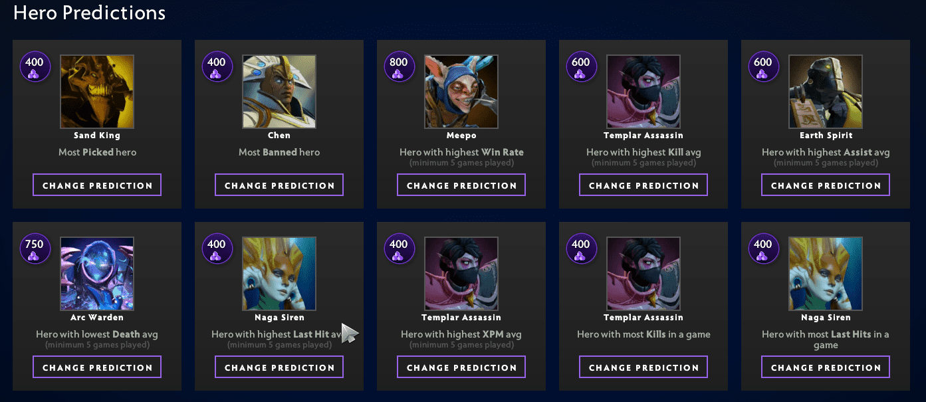Image resolution: width=926 pixels, height=402 pixels.
Task: Change prediction for most Last Hits in a game
Action: pyautogui.click(x=826, y=367)
